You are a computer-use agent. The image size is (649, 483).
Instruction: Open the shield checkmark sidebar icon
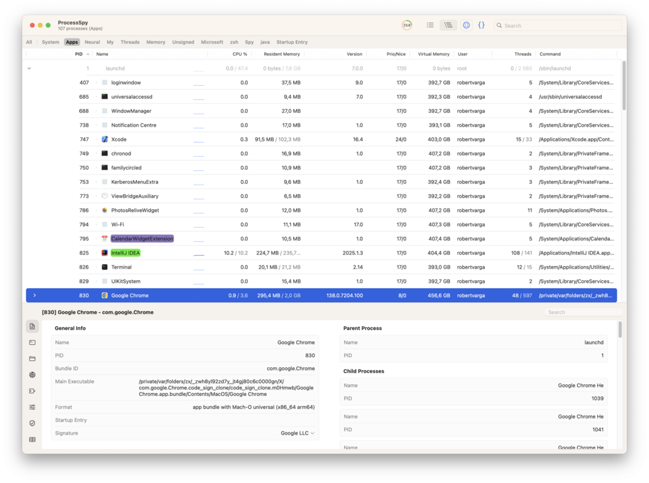point(32,424)
